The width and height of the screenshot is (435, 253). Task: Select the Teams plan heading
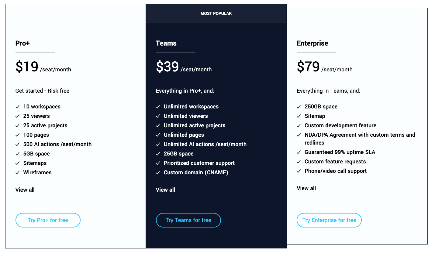(x=166, y=43)
